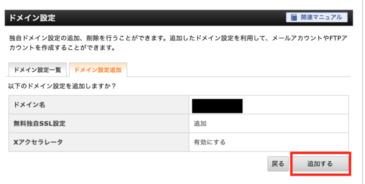
Task: Click the ドメイン設定 header title
Action: (x=32, y=18)
